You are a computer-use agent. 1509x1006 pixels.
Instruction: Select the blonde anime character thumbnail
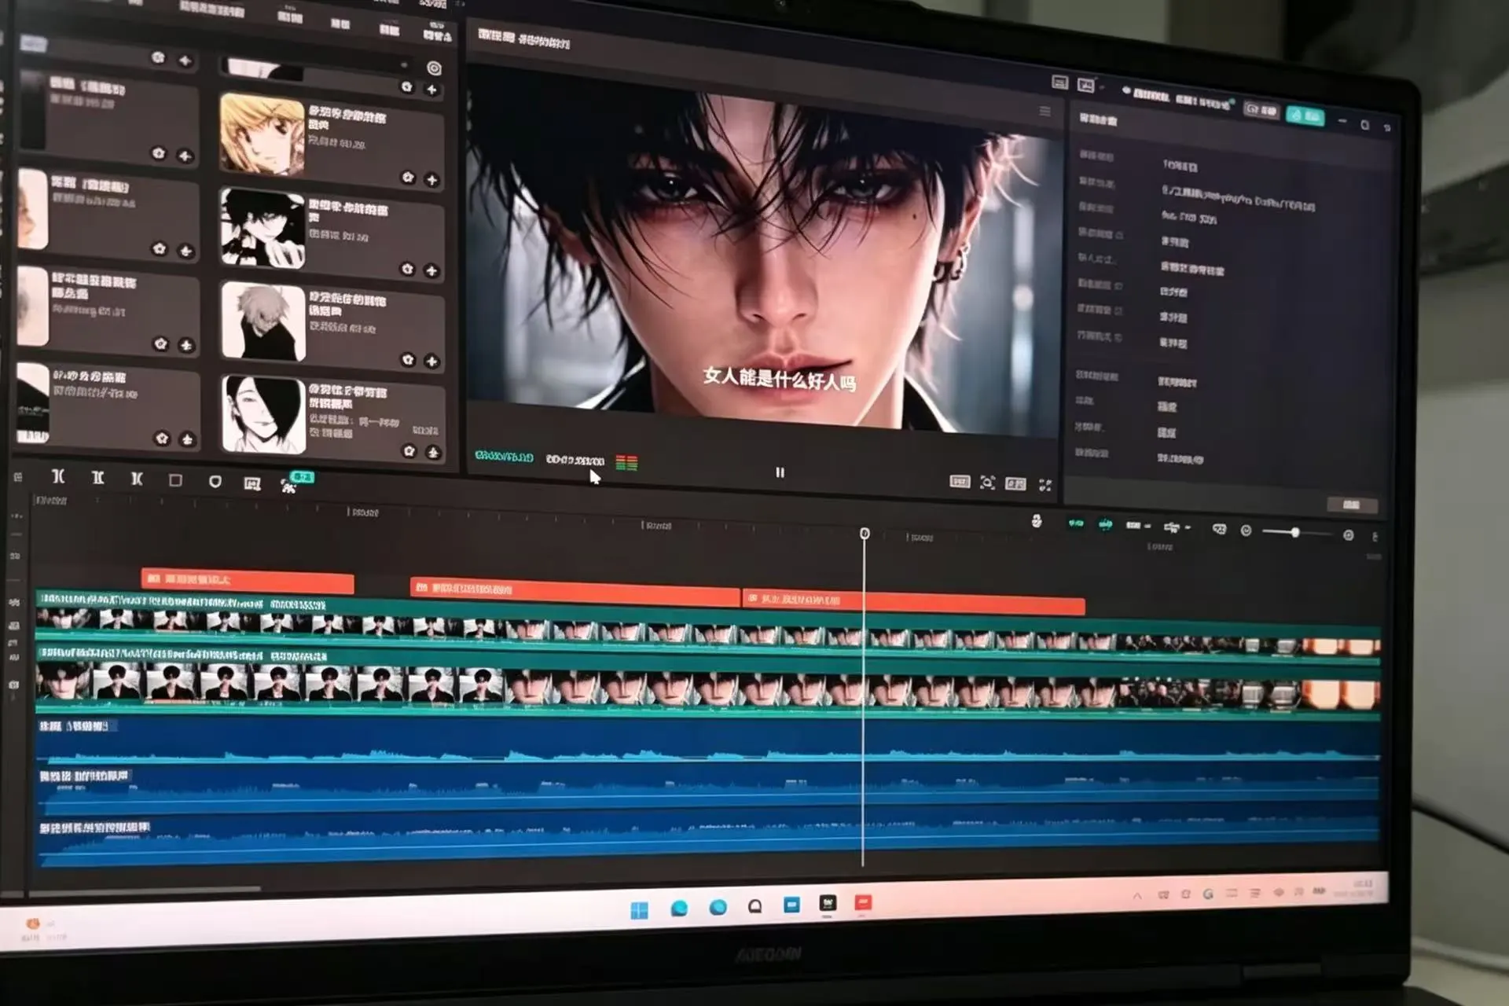263,134
